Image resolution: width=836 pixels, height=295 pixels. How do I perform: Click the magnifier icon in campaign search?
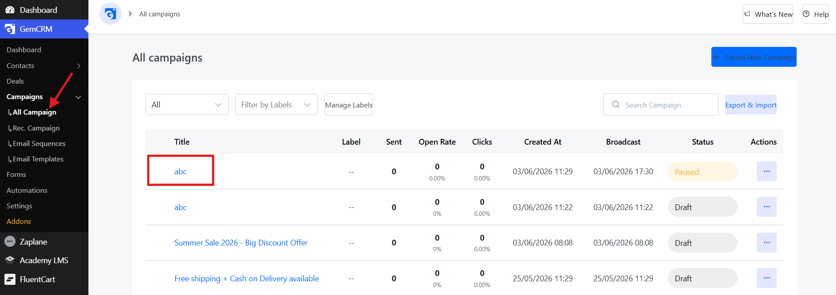[616, 105]
